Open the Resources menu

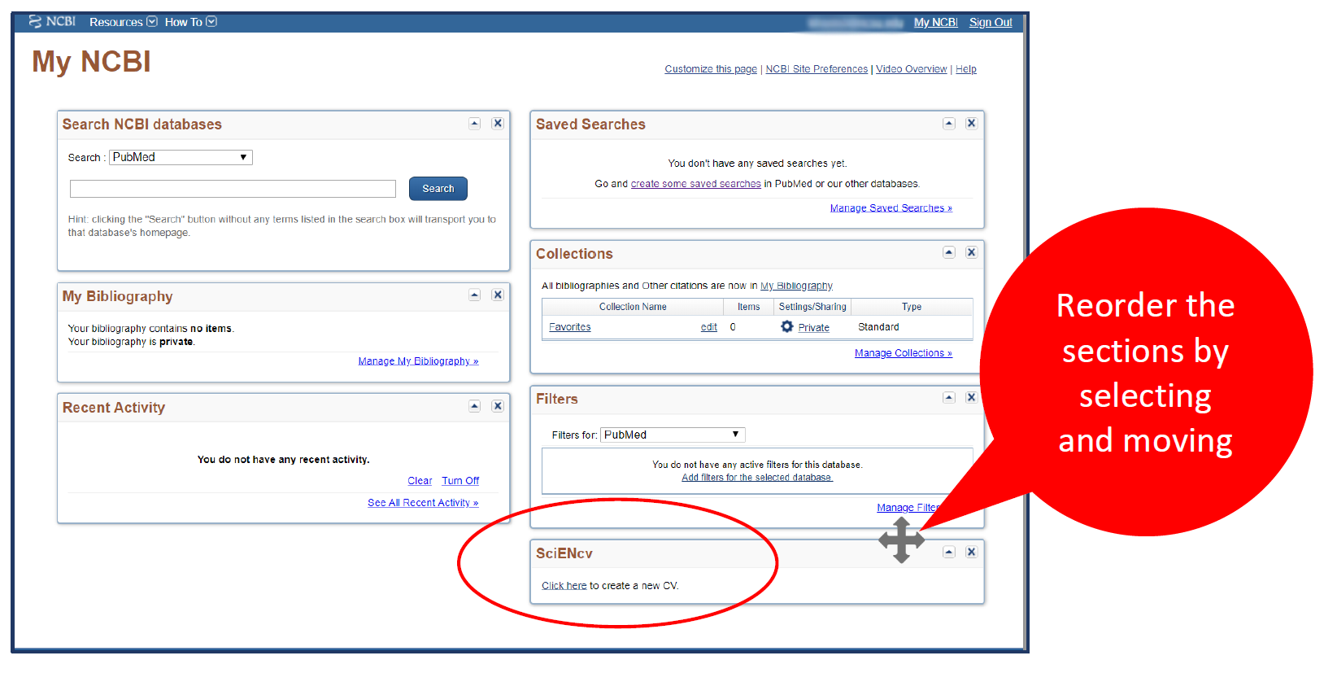[123, 22]
